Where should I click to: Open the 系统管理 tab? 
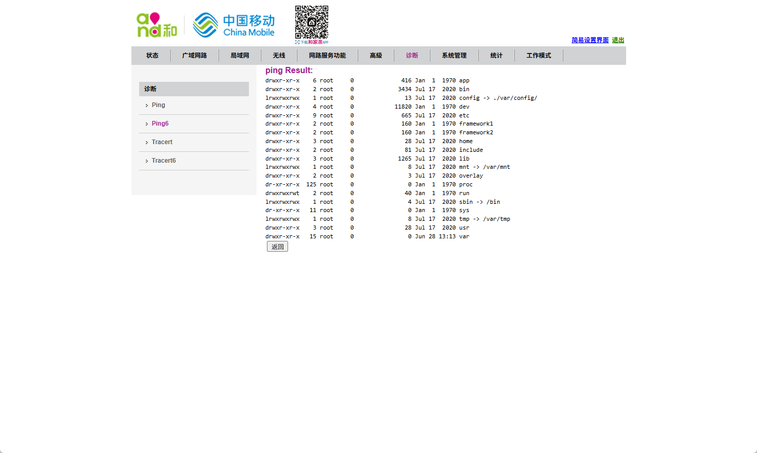tap(454, 56)
